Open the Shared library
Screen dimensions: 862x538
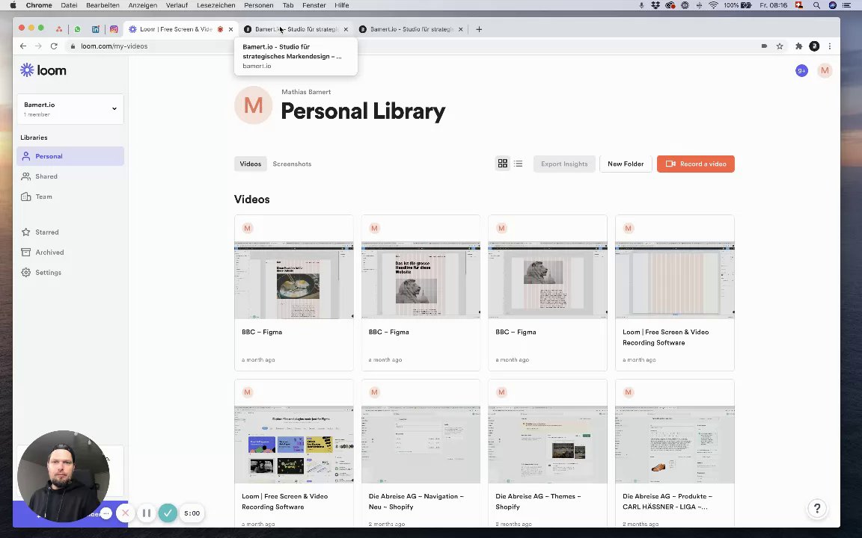[70, 176]
